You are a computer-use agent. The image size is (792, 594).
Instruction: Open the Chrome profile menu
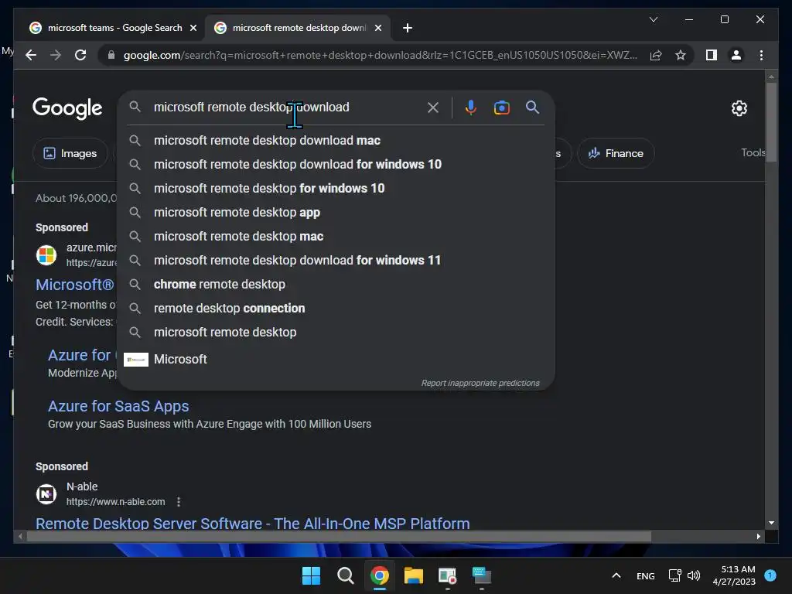point(736,55)
